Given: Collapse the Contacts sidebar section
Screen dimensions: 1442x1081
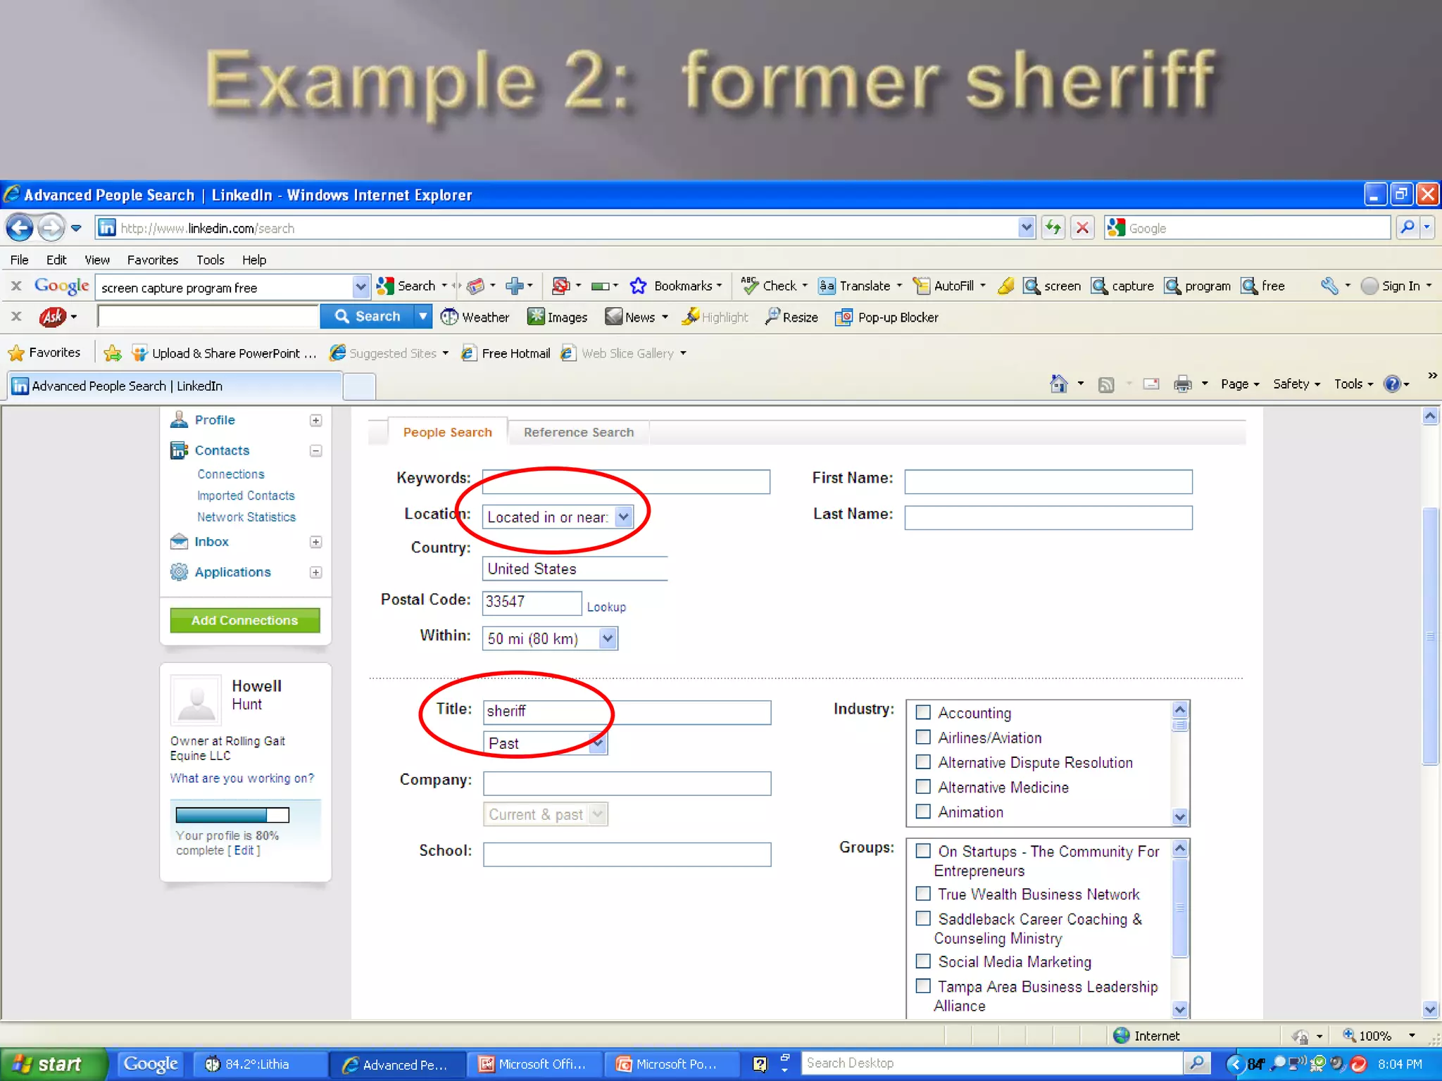Looking at the screenshot, I should 316,450.
